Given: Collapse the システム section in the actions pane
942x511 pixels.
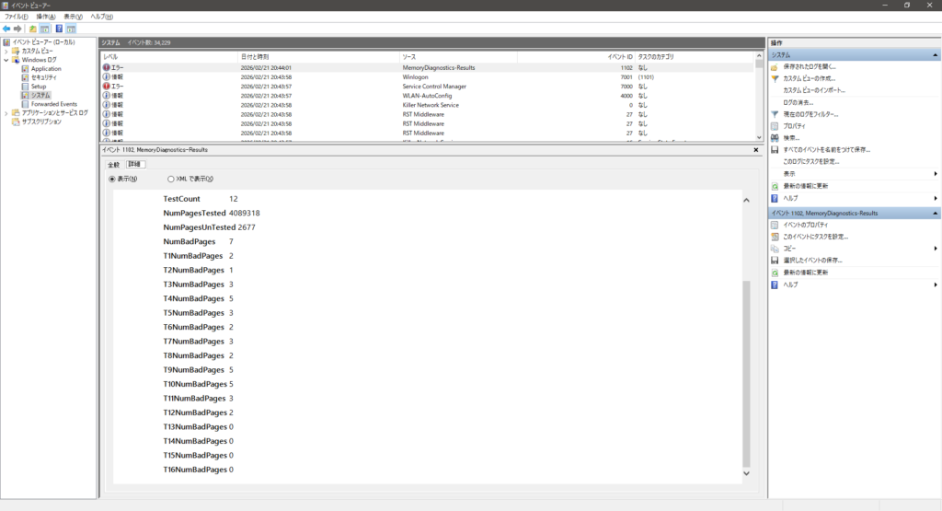Looking at the screenshot, I should pyautogui.click(x=935, y=55).
